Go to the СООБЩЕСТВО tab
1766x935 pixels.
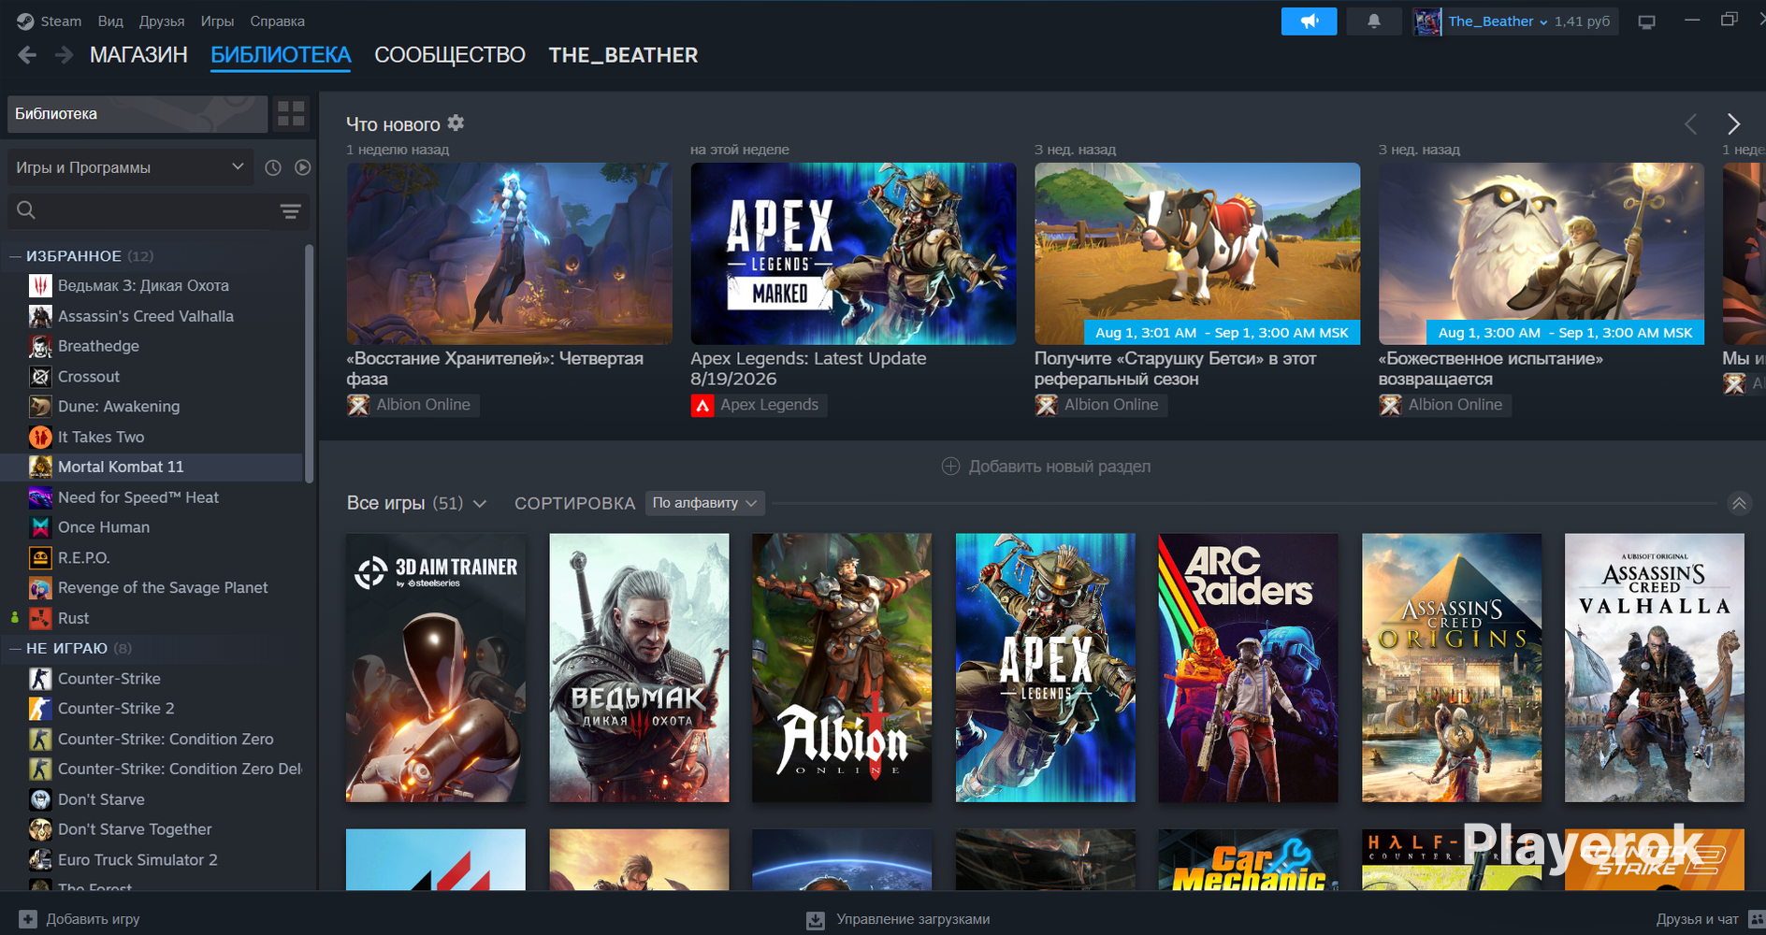point(450,55)
